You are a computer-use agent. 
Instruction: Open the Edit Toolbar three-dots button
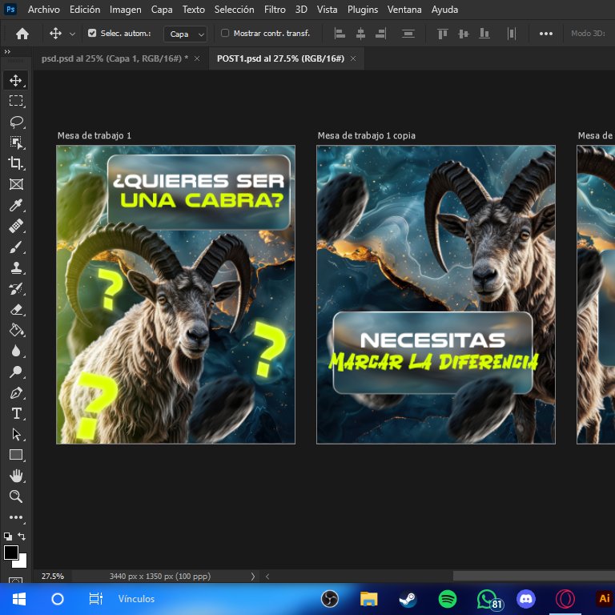coord(16,517)
